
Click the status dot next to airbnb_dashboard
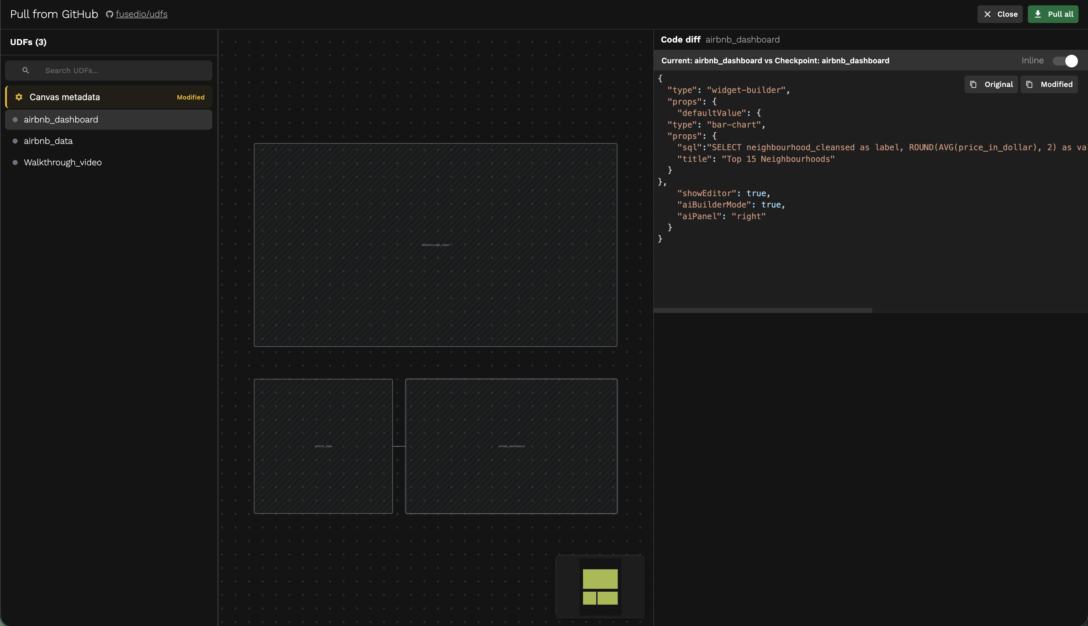tap(15, 120)
